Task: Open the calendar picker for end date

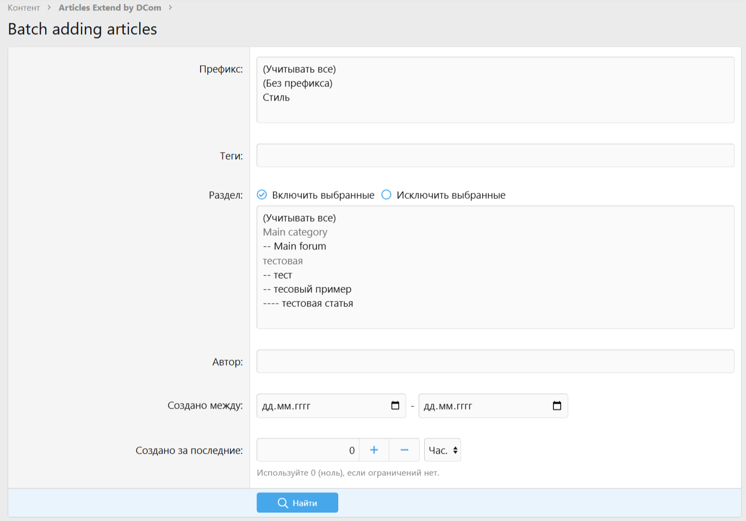Action: 557,406
